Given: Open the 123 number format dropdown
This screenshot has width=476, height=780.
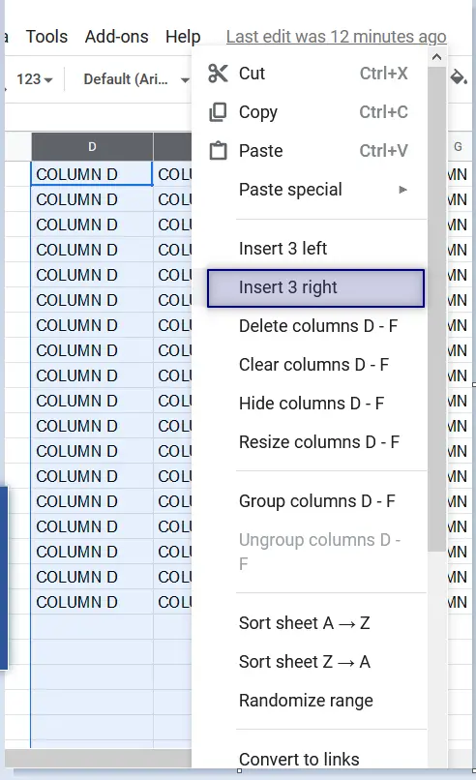Looking at the screenshot, I should coord(34,79).
